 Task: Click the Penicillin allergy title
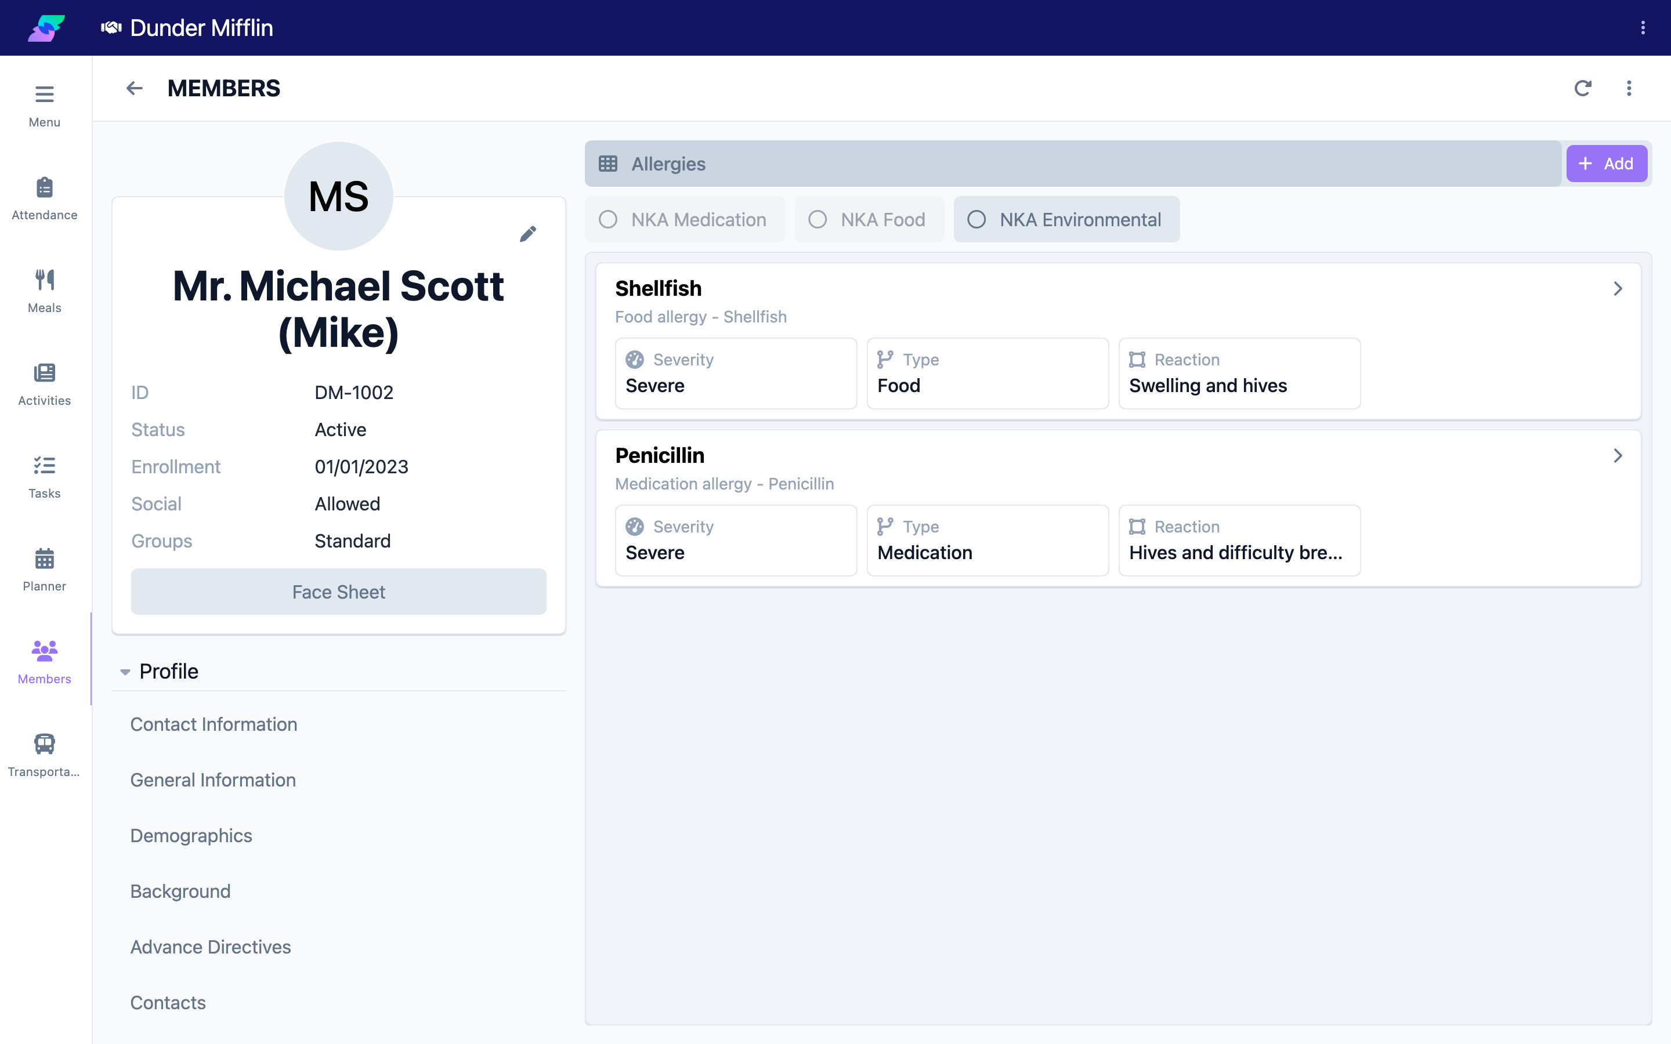pyautogui.click(x=660, y=456)
